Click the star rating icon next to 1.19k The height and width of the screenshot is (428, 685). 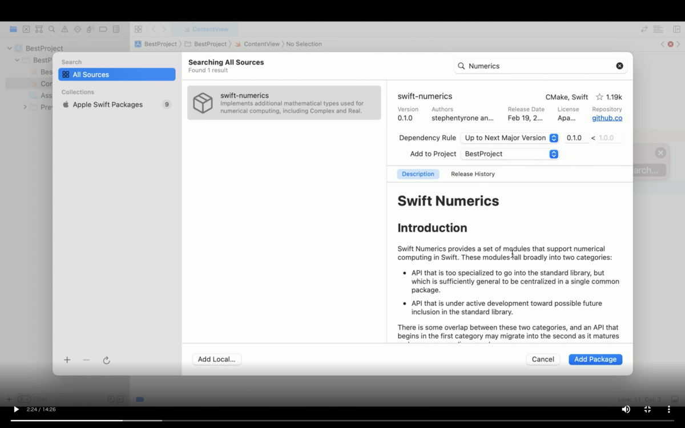pyautogui.click(x=599, y=97)
